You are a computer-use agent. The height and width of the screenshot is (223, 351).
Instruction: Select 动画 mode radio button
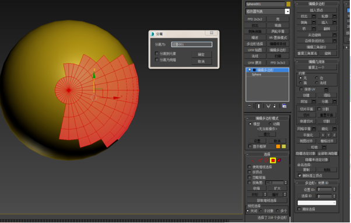[x=270, y=124]
